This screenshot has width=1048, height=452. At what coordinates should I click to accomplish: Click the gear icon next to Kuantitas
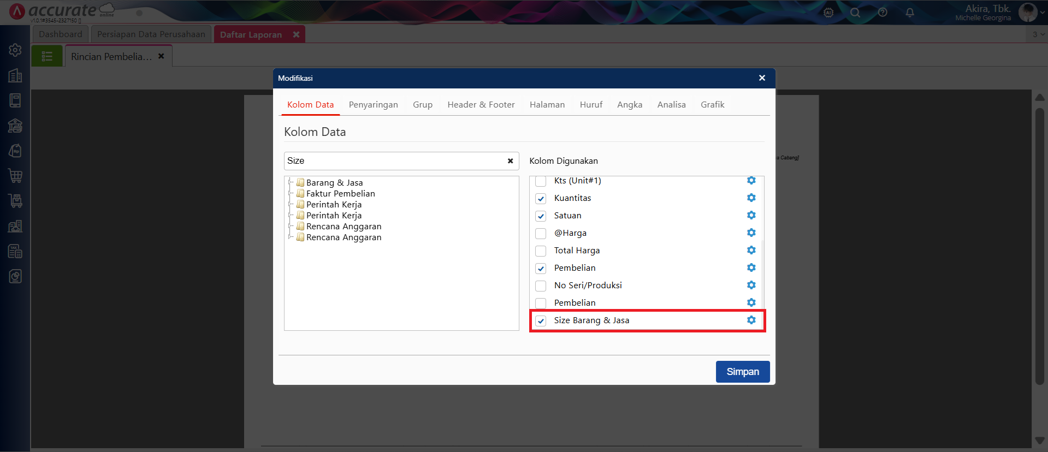(751, 198)
